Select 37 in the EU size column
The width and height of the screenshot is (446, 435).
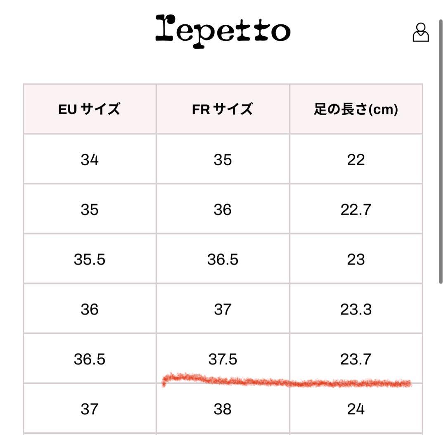click(90, 409)
